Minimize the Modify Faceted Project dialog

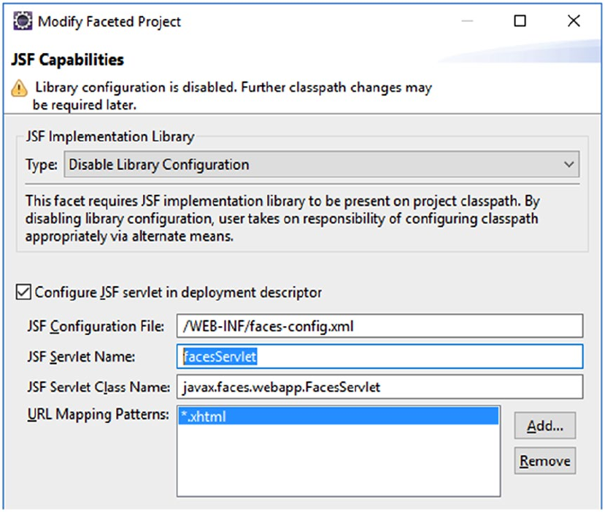(467, 21)
